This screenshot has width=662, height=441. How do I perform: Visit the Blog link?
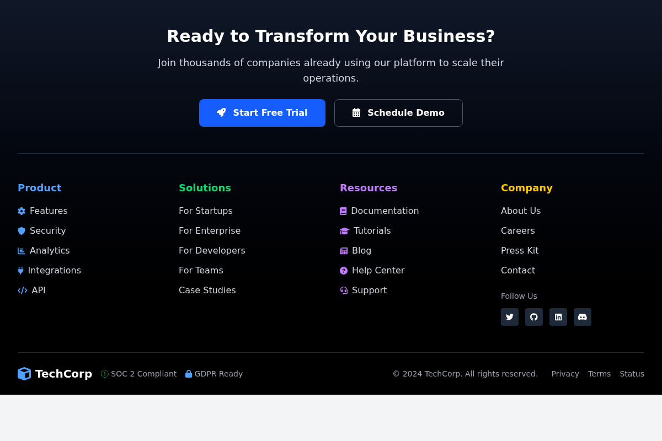[356, 251]
